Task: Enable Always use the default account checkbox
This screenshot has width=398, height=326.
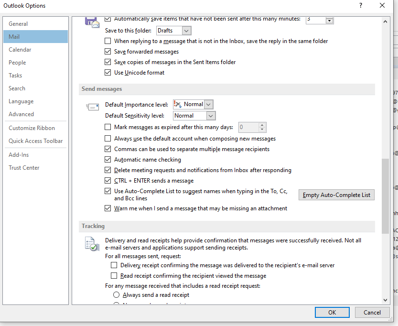Action: [108, 138]
